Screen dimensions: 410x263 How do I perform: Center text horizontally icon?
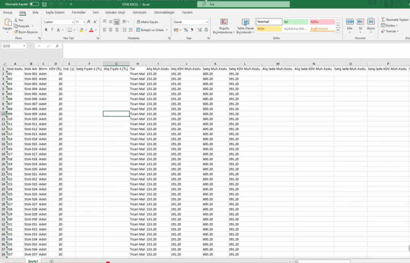[x=111, y=30]
